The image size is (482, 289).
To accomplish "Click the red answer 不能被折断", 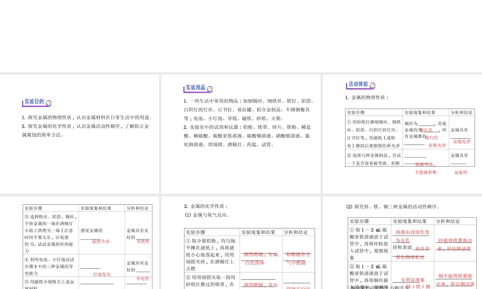I will [x=426, y=172].
